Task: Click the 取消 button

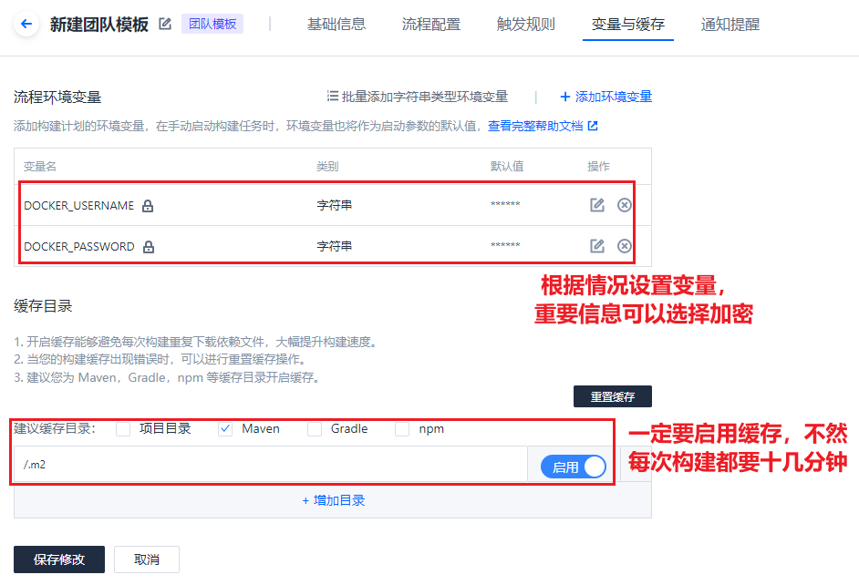Action: [x=147, y=559]
